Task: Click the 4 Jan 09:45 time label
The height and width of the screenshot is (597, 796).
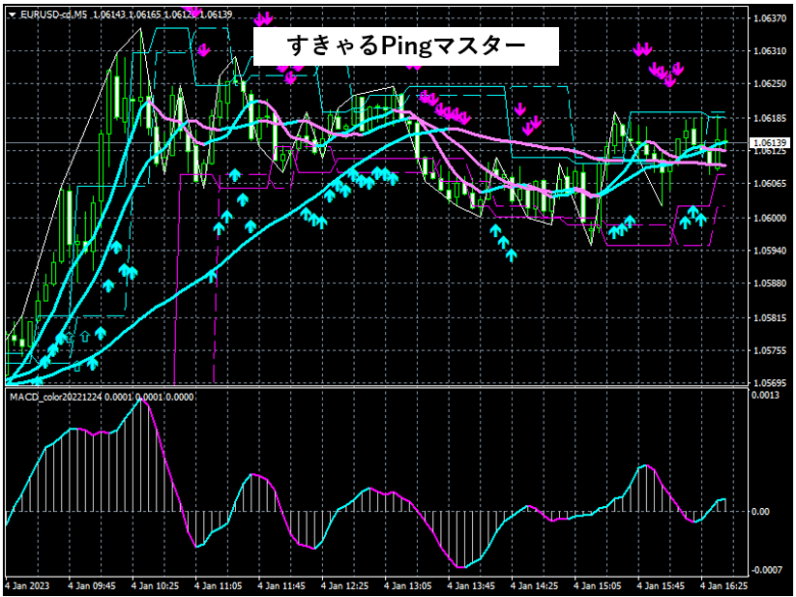Action: coord(92,585)
